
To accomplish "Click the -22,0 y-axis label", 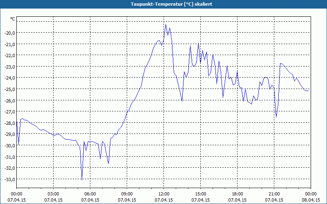I will coord(11,55).
